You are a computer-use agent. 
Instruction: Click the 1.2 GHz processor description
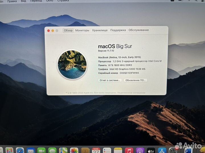137,61
